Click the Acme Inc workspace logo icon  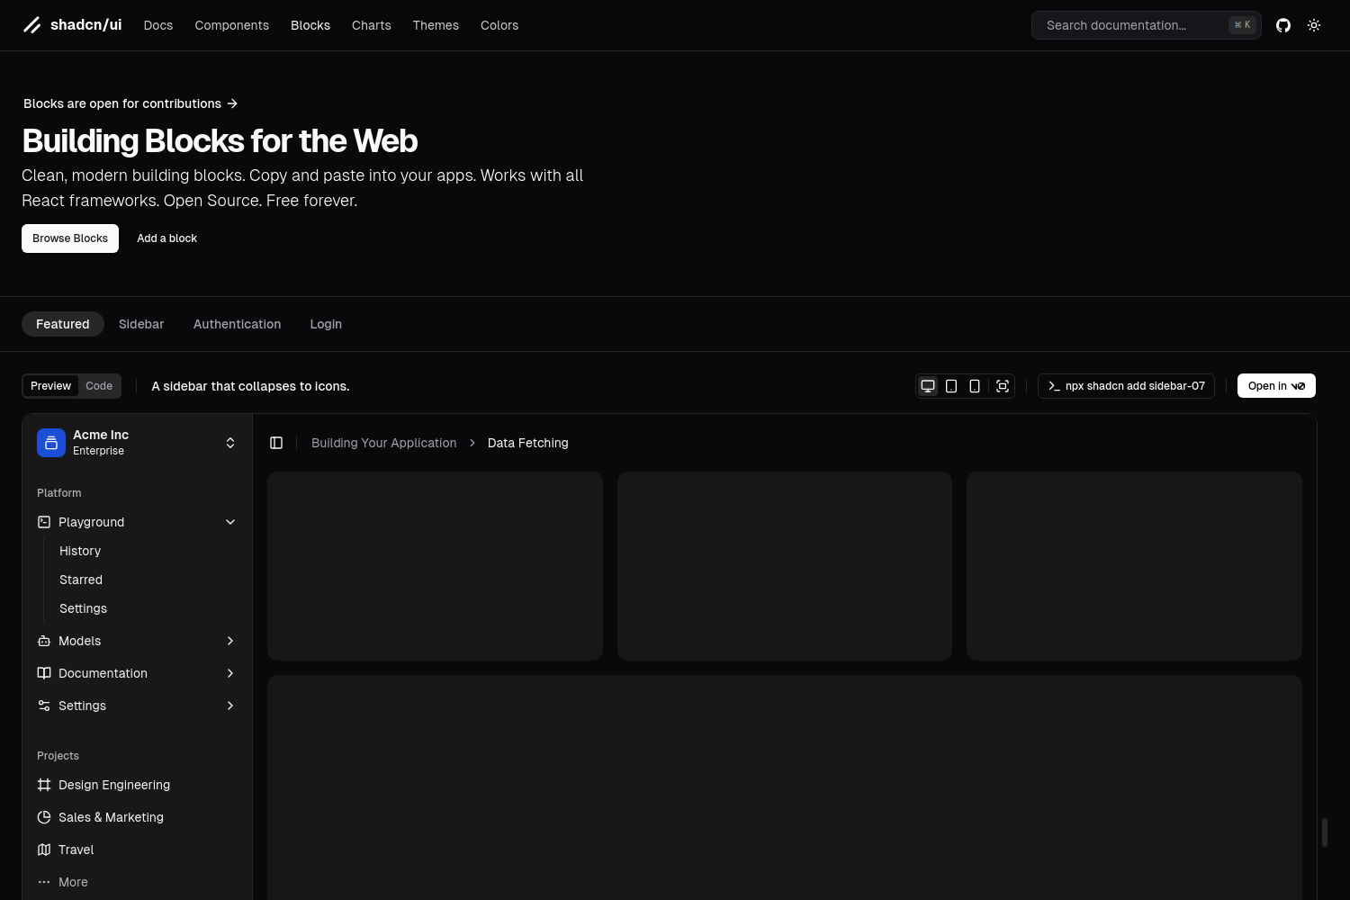pyautogui.click(x=51, y=443)
